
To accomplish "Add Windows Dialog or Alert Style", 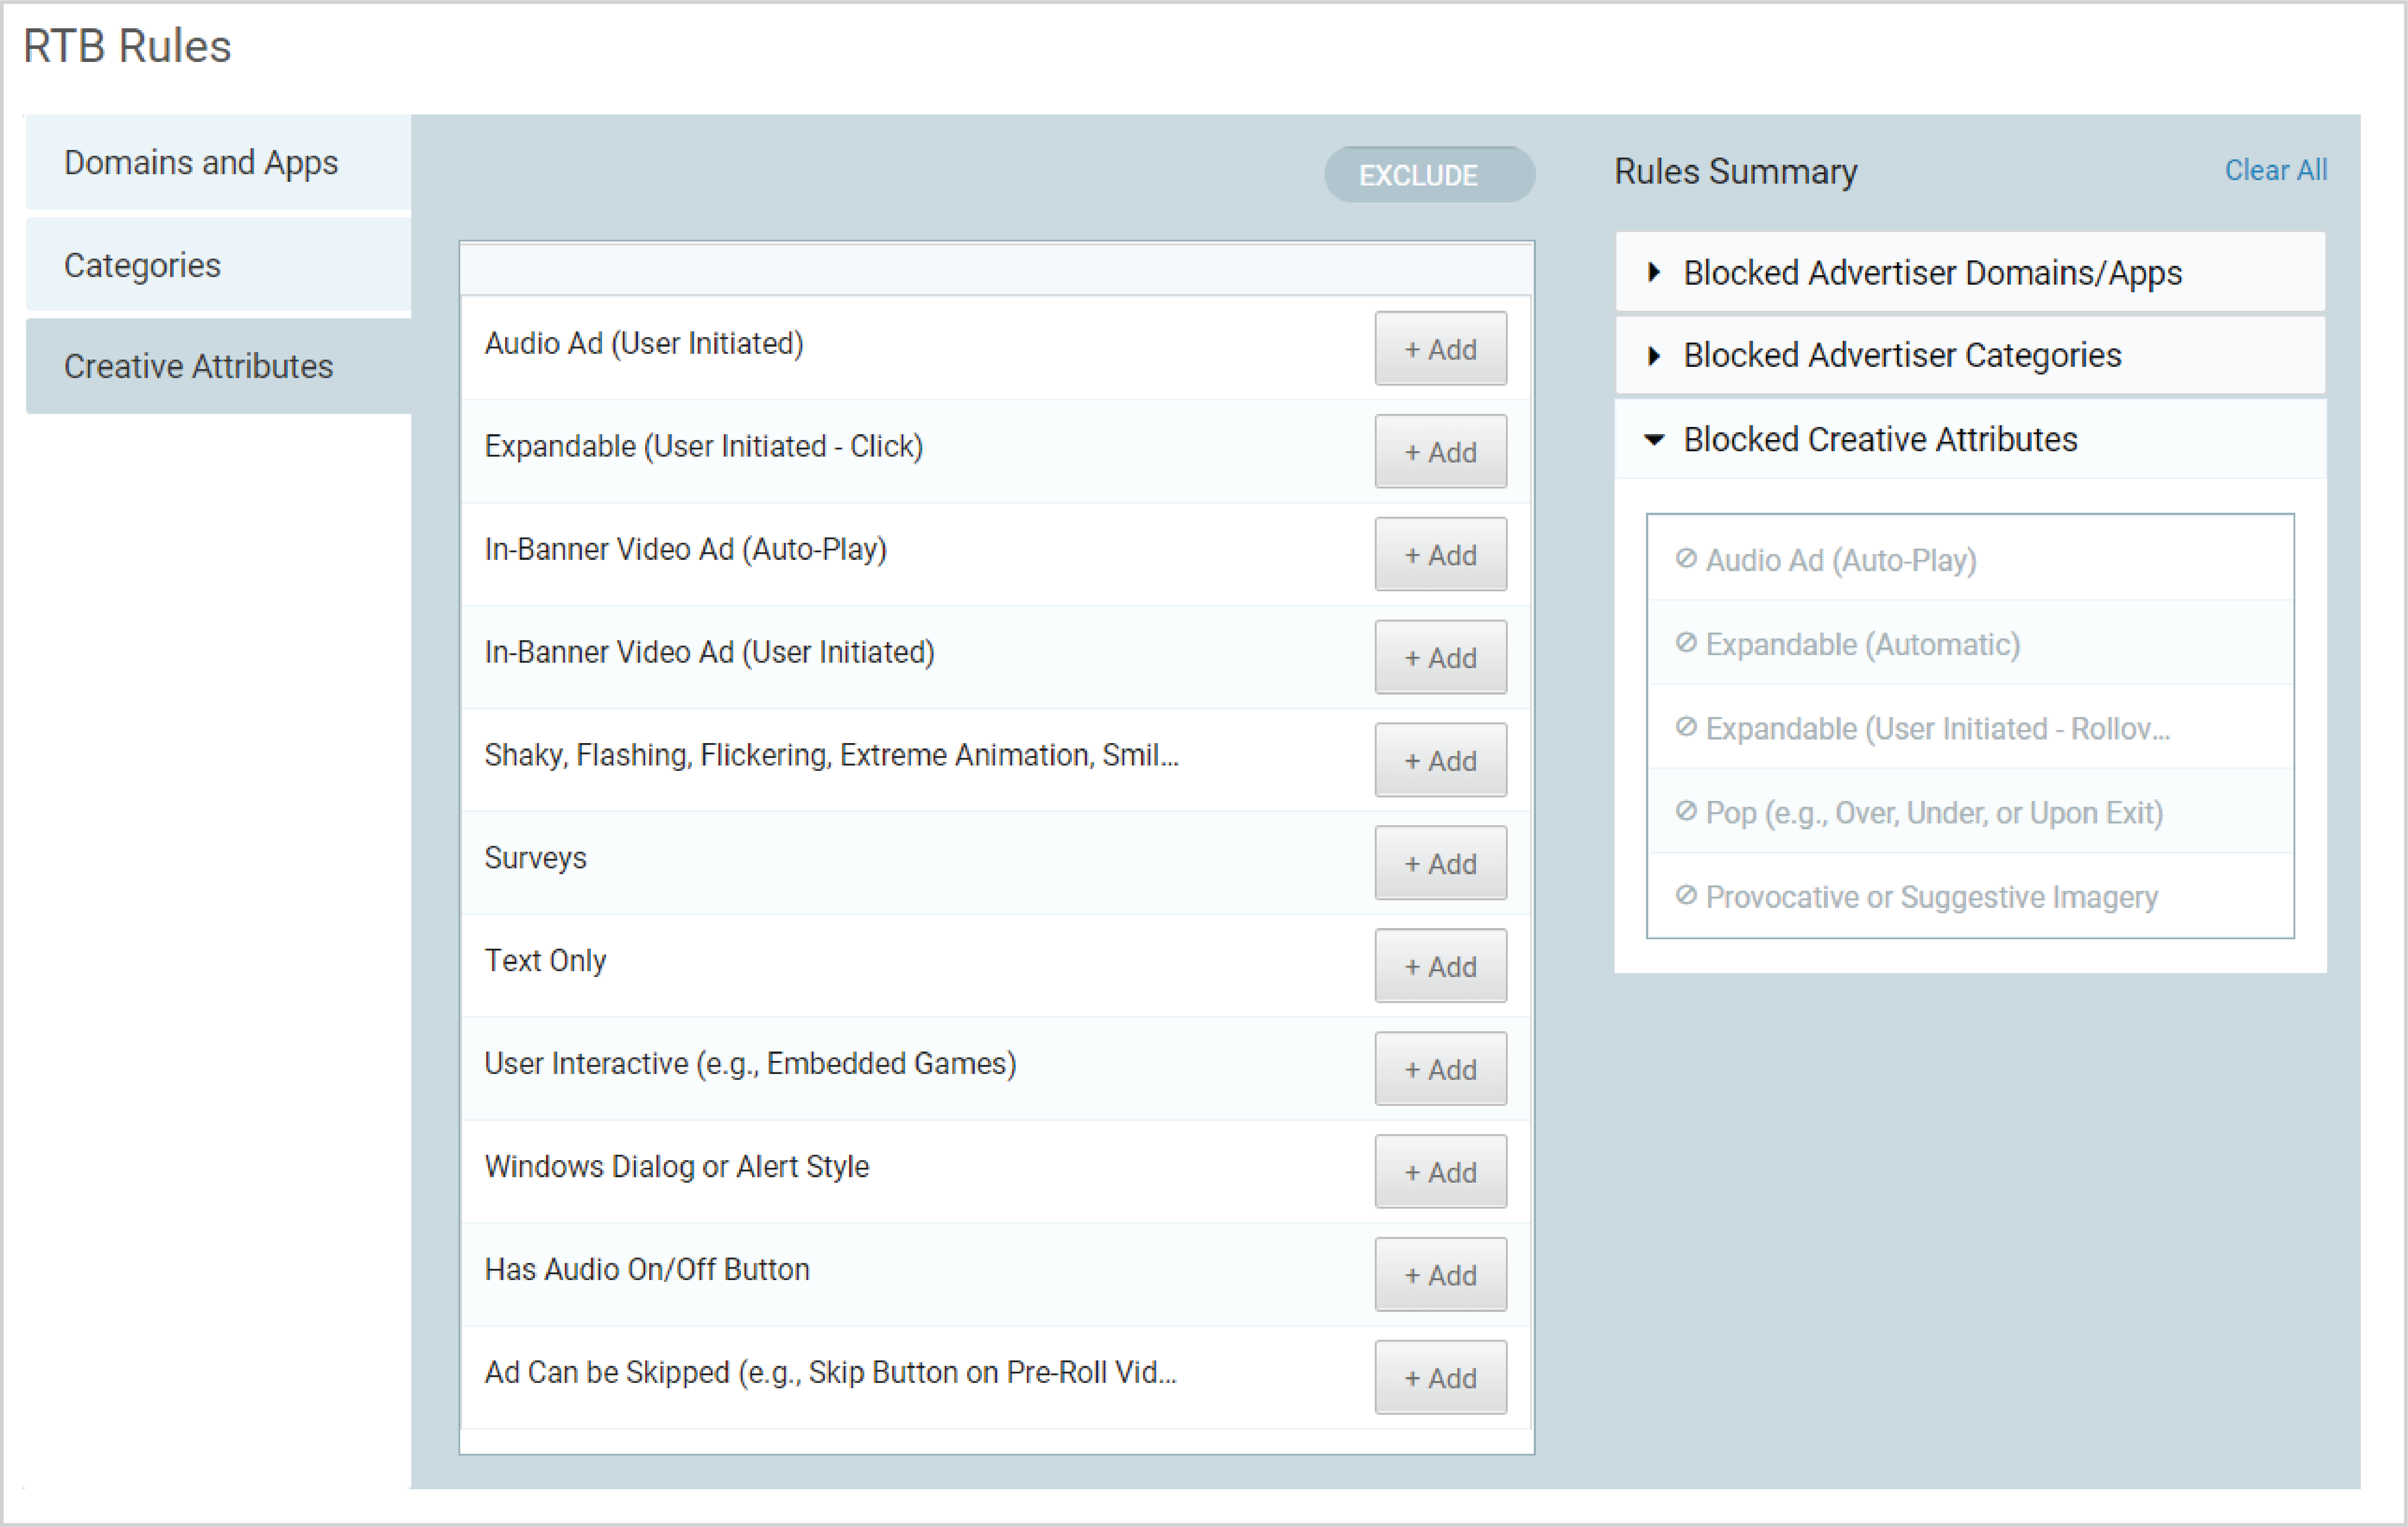I will click(x=1440, y=1172).
